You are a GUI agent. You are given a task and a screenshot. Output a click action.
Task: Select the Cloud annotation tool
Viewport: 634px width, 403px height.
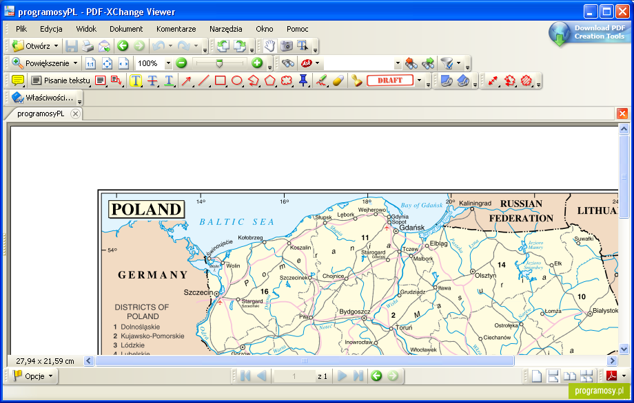pos(287,80)
